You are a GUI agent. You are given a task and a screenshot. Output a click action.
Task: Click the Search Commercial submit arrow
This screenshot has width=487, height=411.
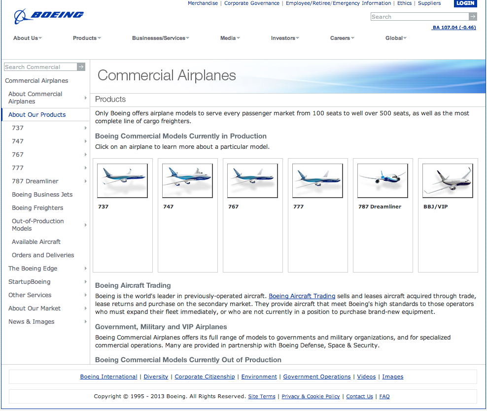click(x=80, y=67)
